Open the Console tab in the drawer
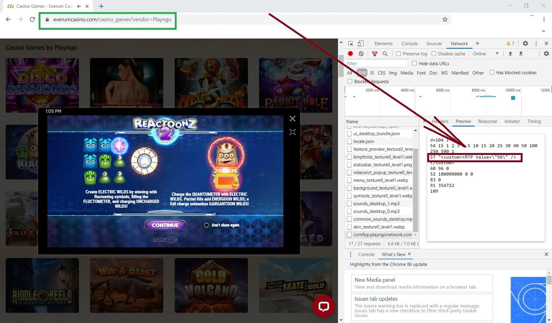Viewport: 552px width, 323px height. 367,254
